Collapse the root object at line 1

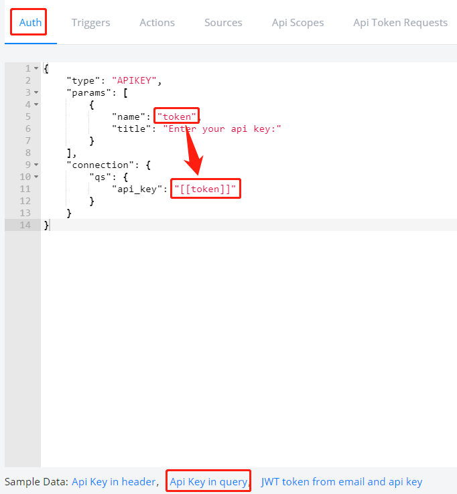coord(36,69)
